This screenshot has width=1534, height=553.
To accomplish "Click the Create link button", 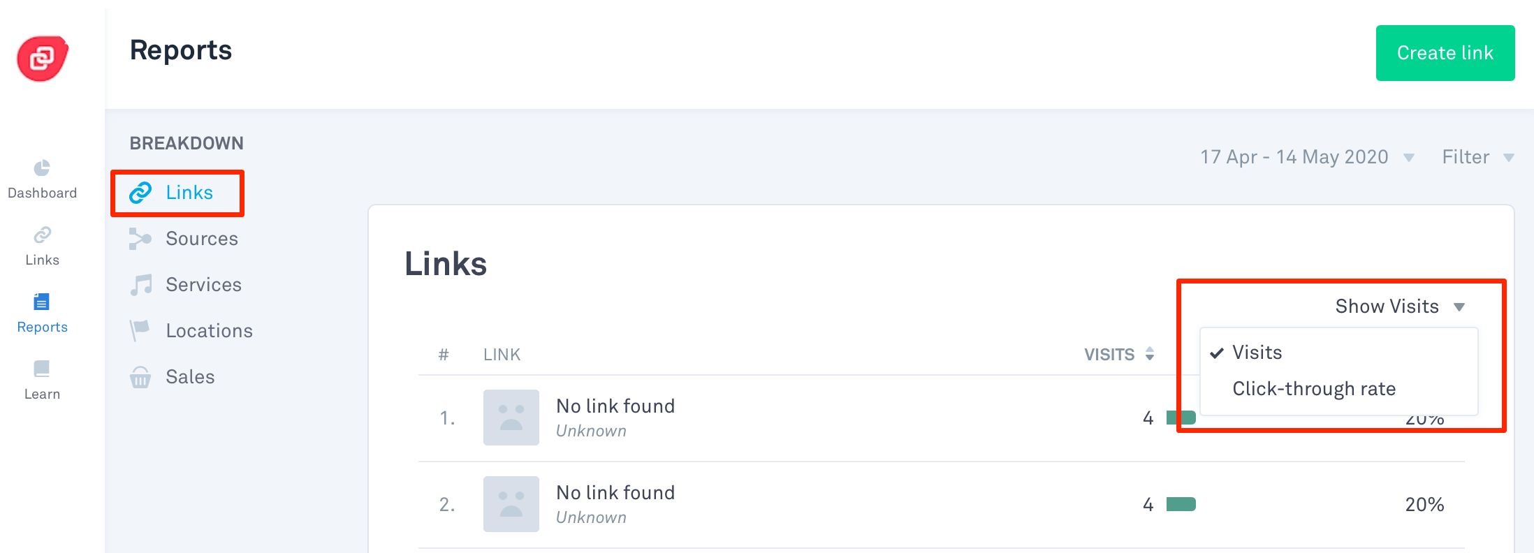I will [1445, 53].
